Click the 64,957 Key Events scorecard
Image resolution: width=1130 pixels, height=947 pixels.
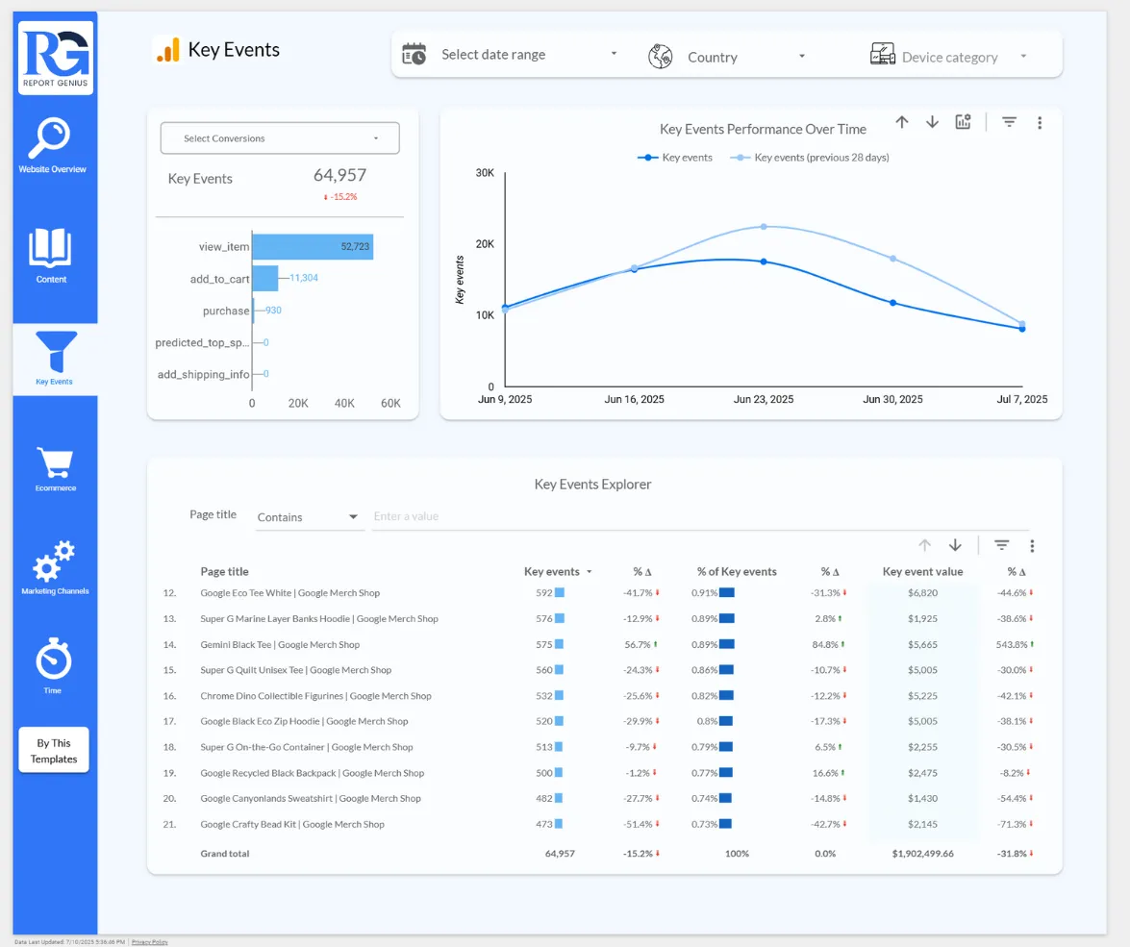[339, 175]
